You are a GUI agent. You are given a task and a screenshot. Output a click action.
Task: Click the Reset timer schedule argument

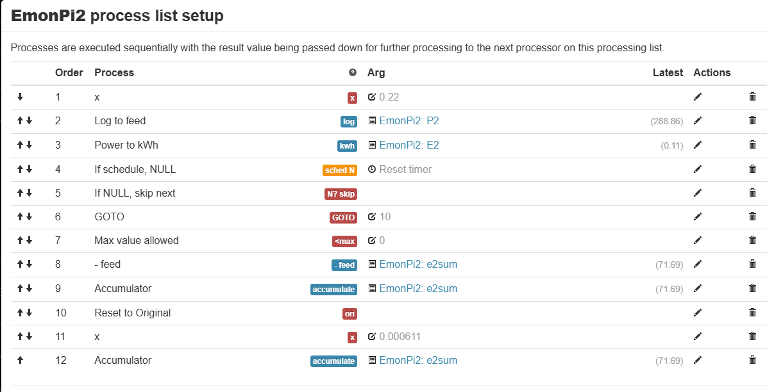coord(405,169)
